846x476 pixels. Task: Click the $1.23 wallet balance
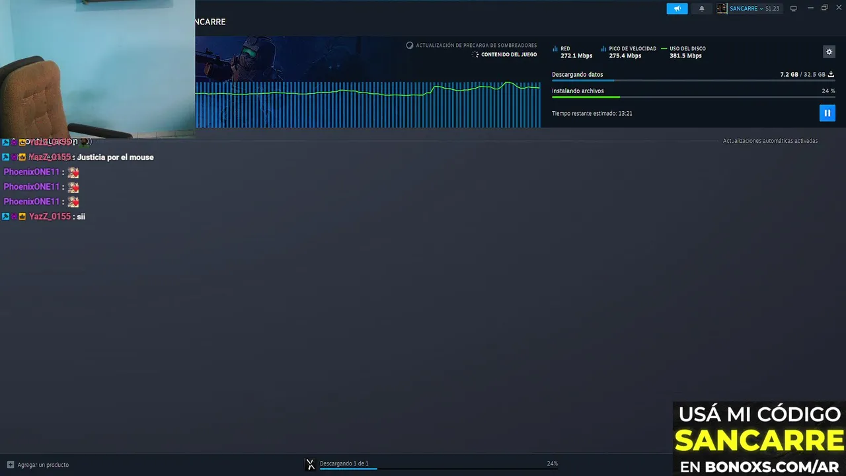coord(772,9)
